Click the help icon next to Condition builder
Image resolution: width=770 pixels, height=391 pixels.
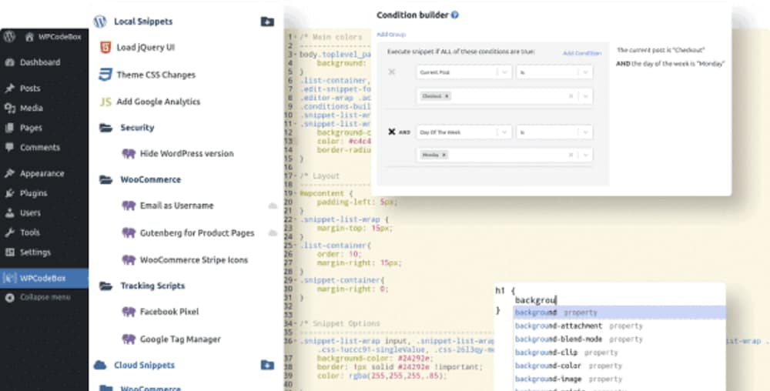455,15
